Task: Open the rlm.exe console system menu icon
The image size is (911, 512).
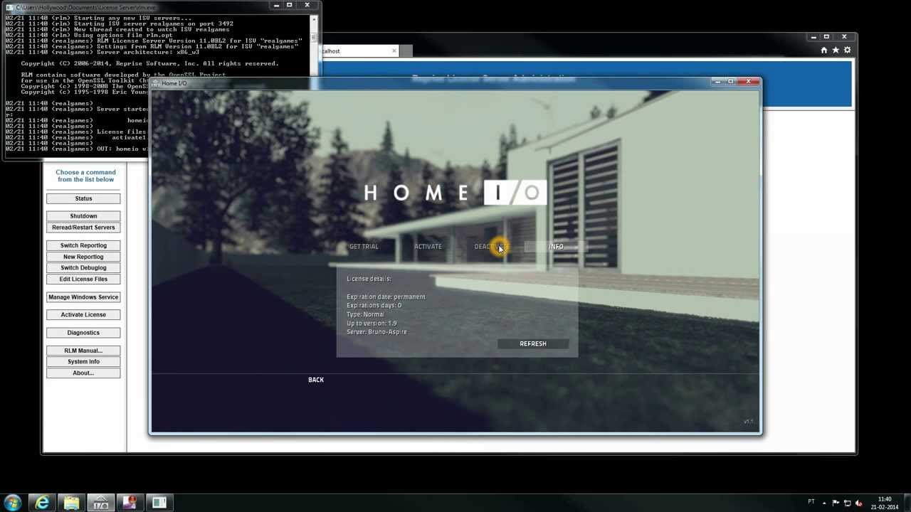Action: (9, 7)
